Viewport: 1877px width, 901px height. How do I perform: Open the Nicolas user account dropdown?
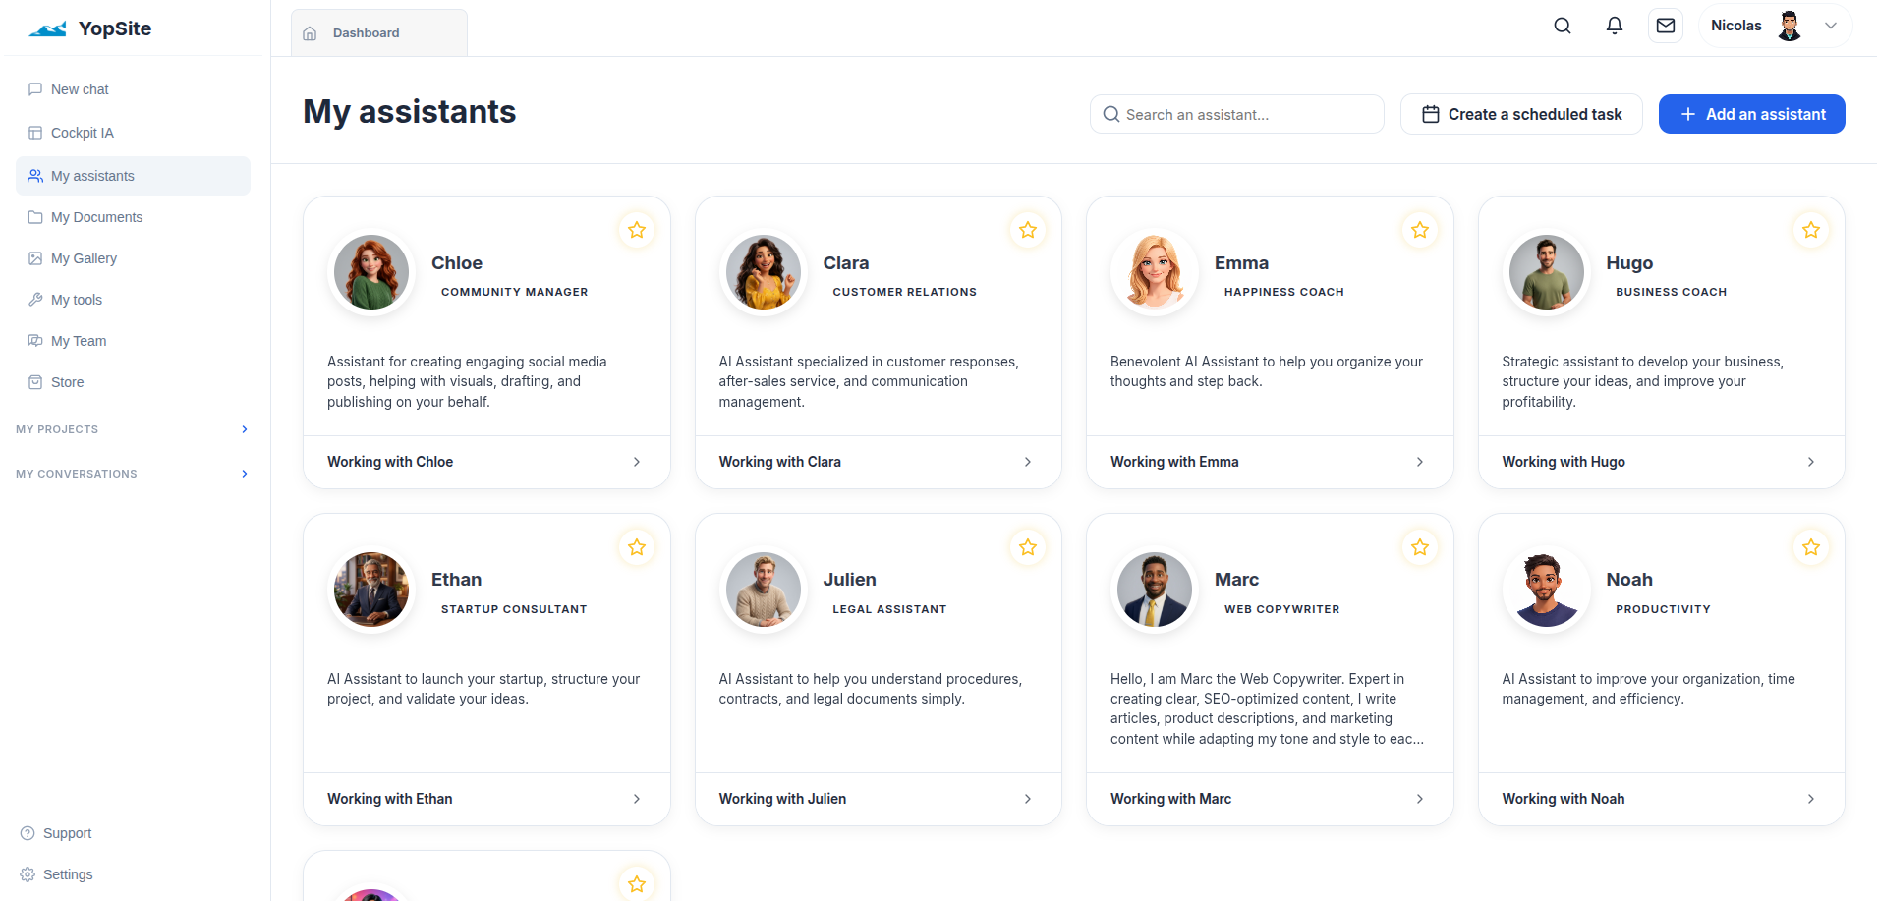point(1775,26)
